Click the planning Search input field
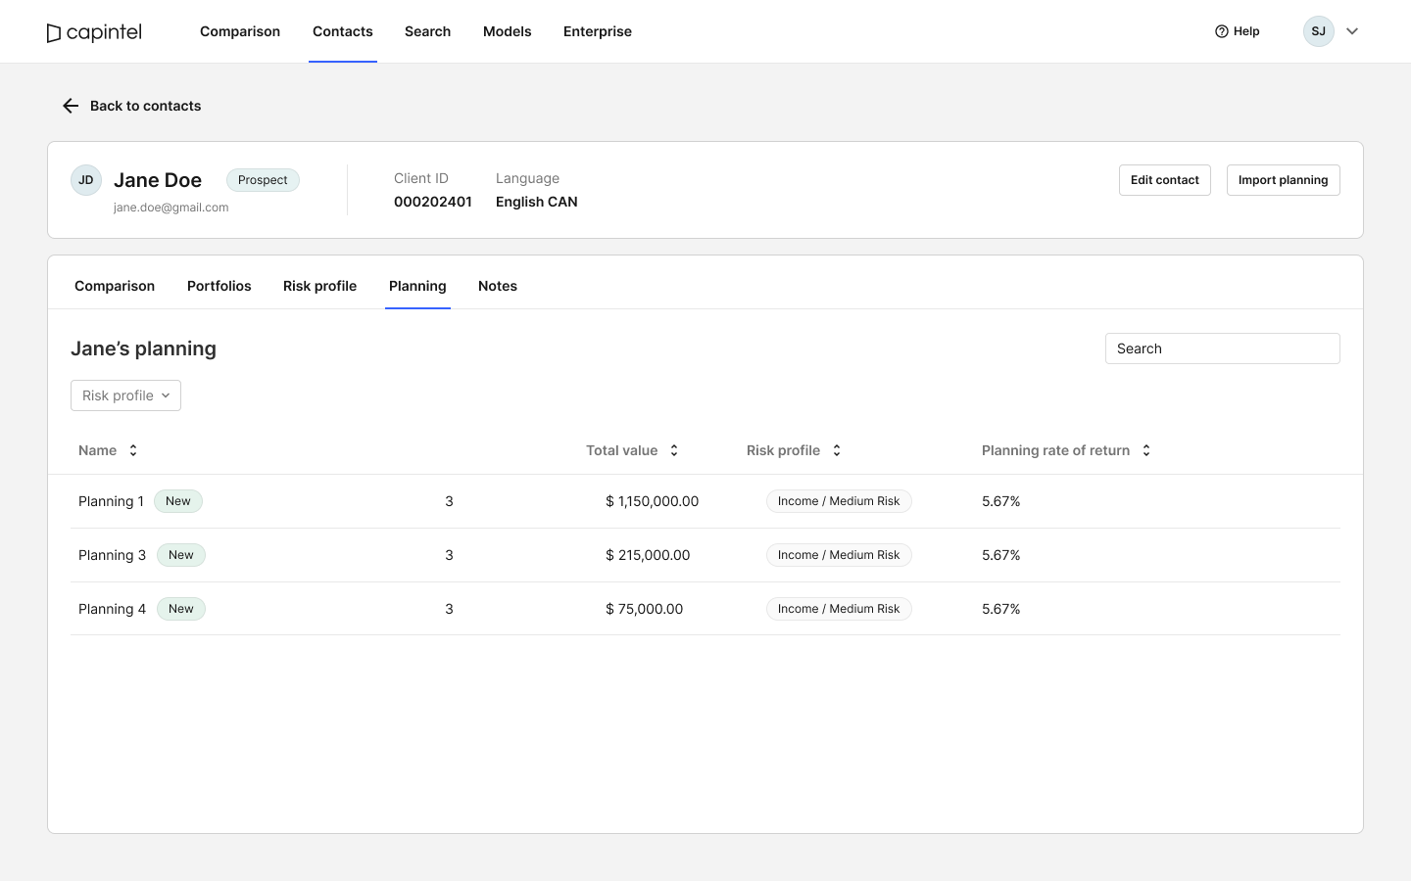This screenshot has width=1411, height=881. click(x=1223, y=348)
